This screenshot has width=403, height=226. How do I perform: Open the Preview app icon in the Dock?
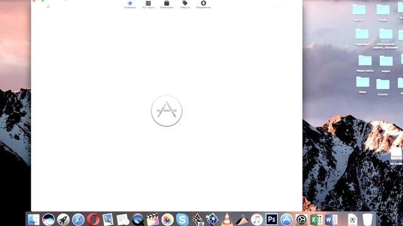[123, 220]
